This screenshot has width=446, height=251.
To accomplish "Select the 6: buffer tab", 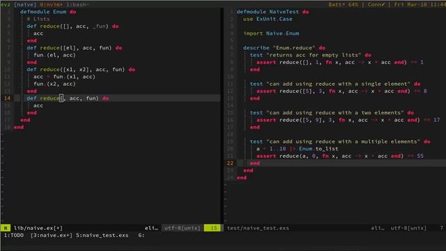I will (x=141, y=236).
